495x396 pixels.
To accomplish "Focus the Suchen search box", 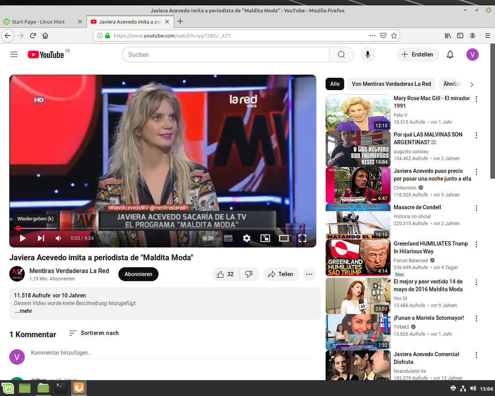I will tap(225, 54).
